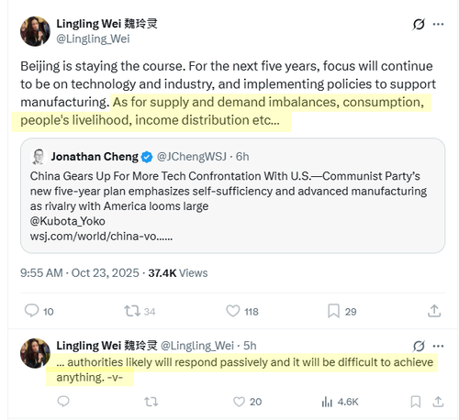Open quoted tweet by Jonathan Cheng
459x420 pixels.
(x=232, y=195)
